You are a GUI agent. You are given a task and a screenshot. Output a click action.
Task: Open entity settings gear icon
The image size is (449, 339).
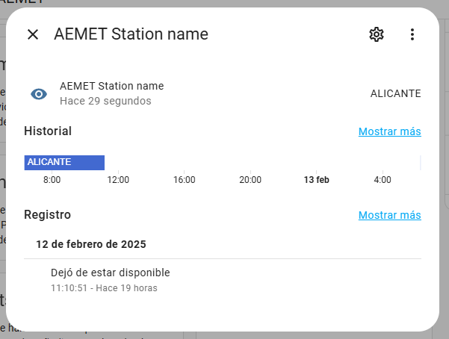(377, 34)
